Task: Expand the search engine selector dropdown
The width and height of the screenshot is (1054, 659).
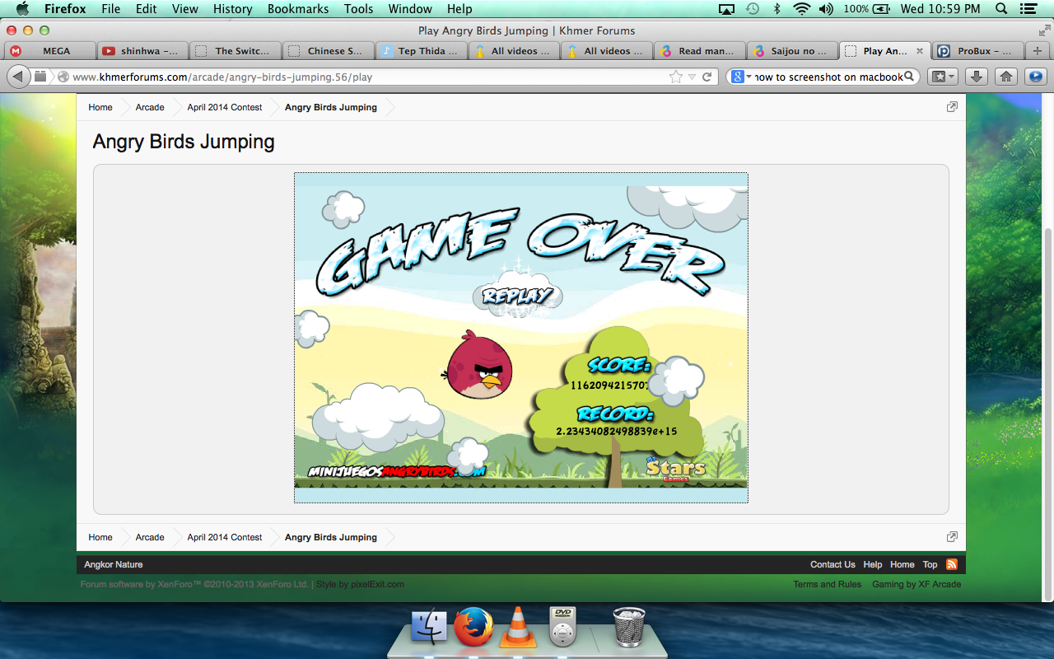Action: 741,77
